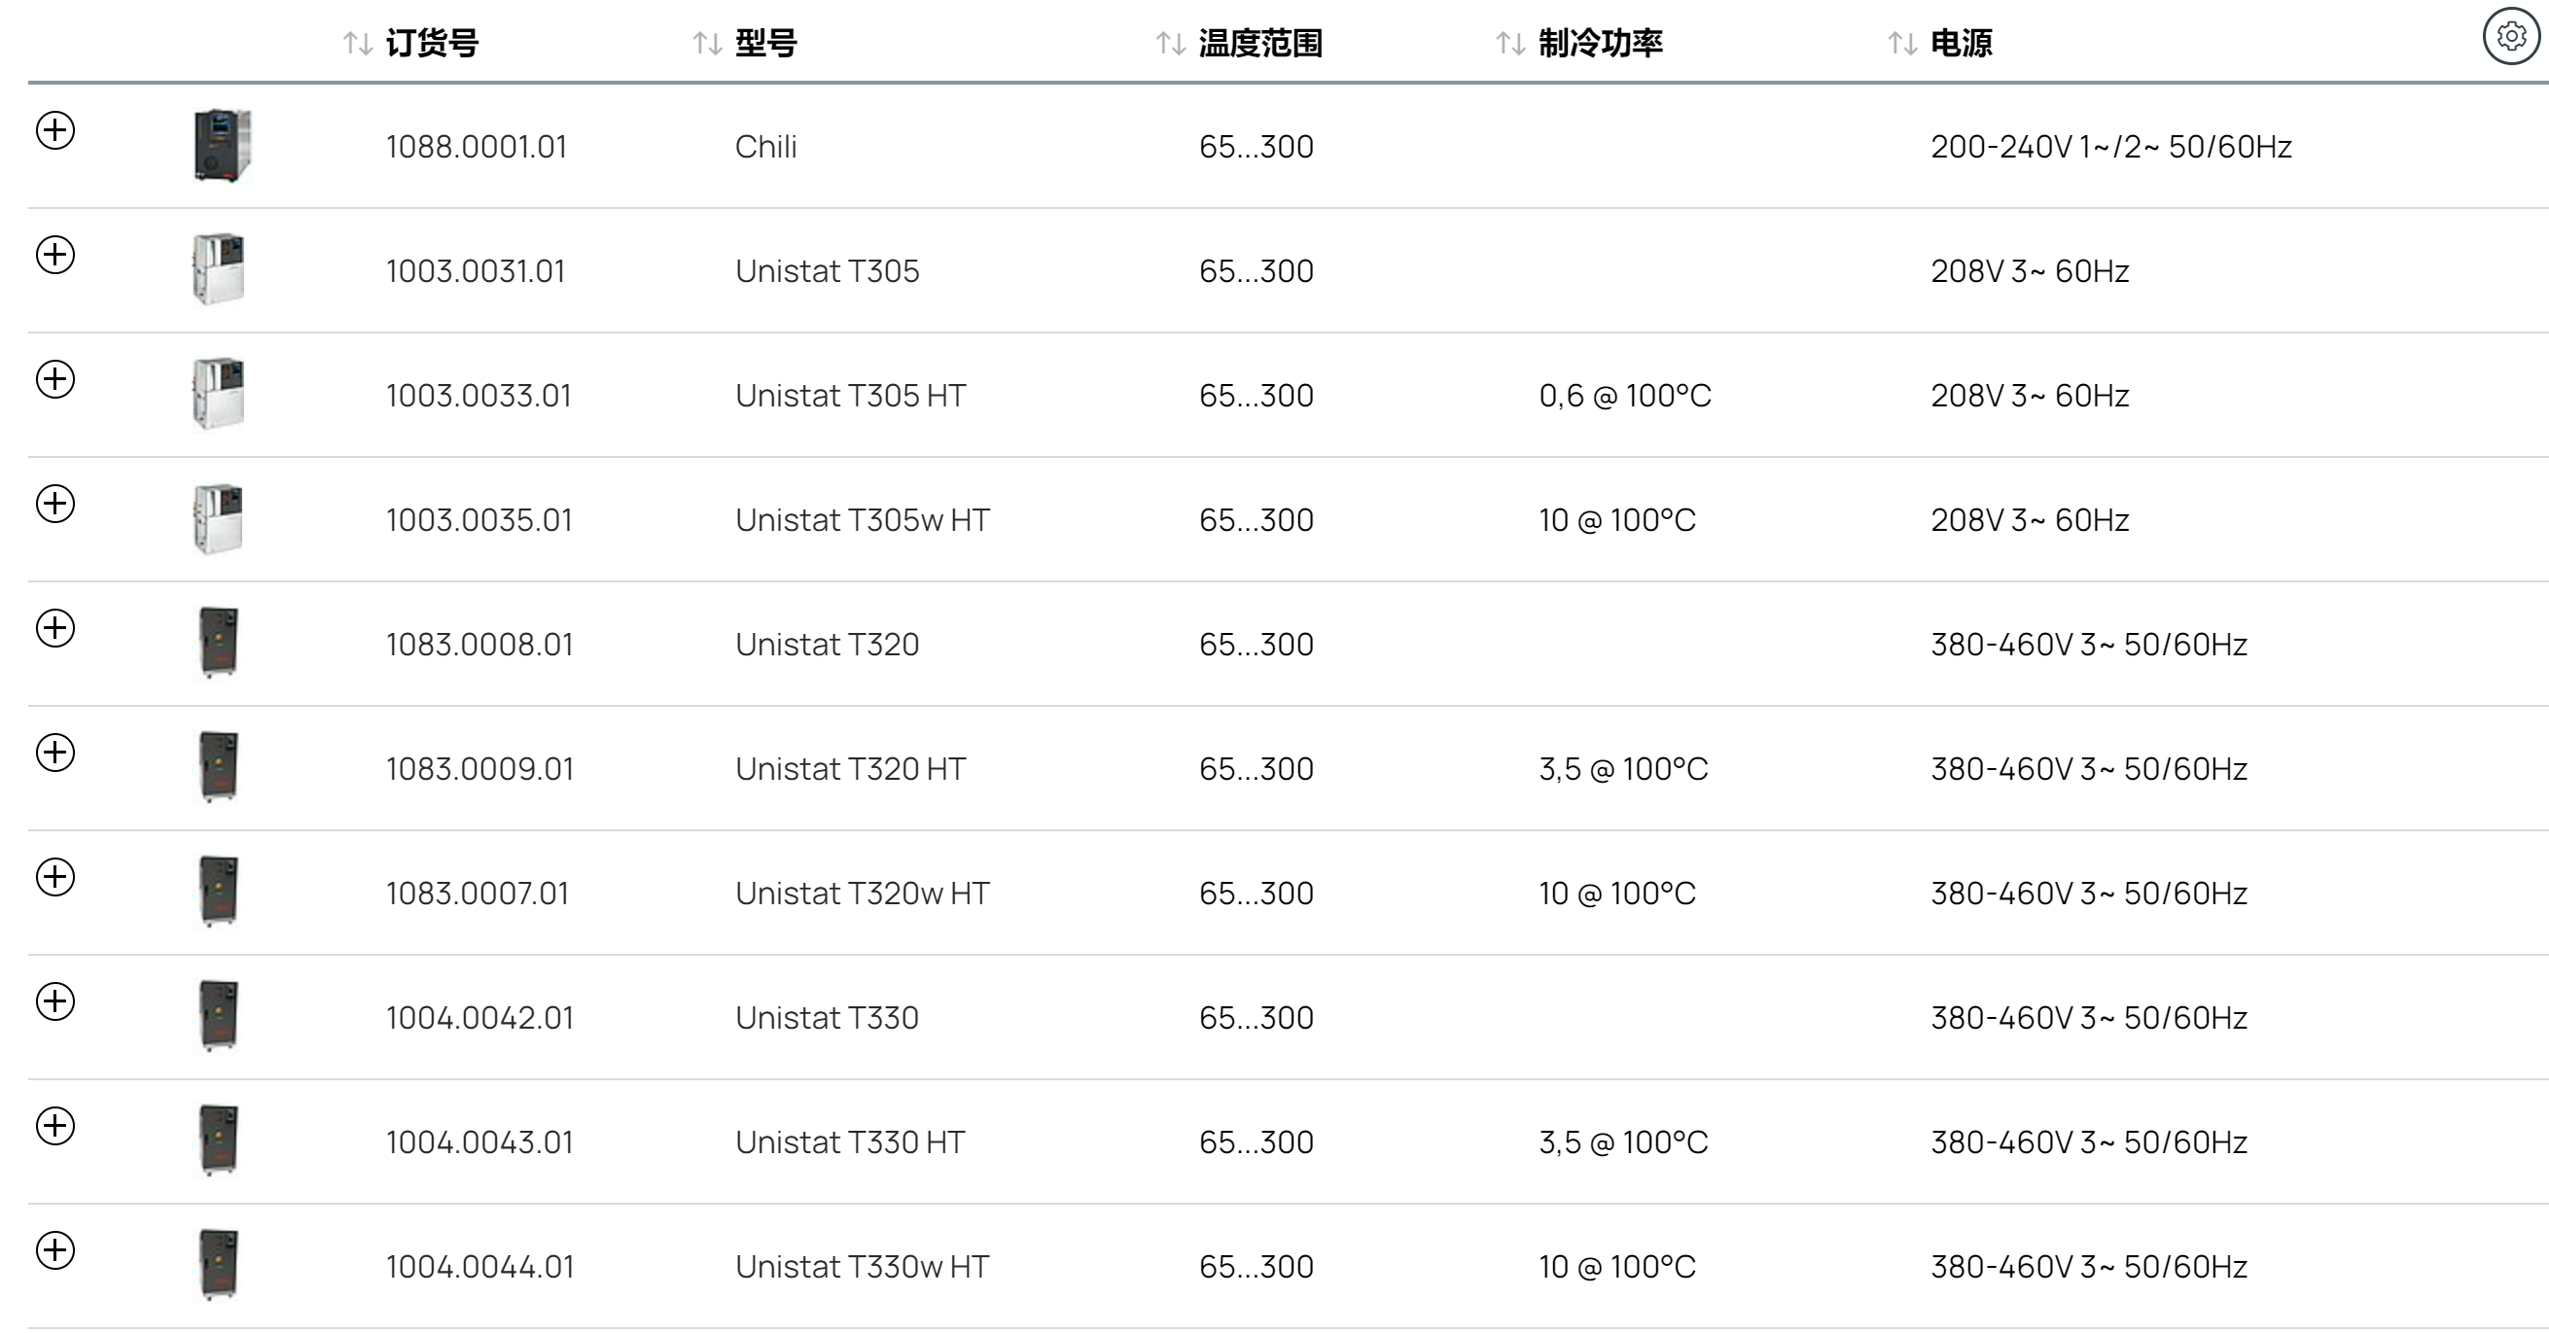This screenshot has width=2549, height=1333.
Task: Click the 制冷功率 column header
Action: coord(1600,44)
